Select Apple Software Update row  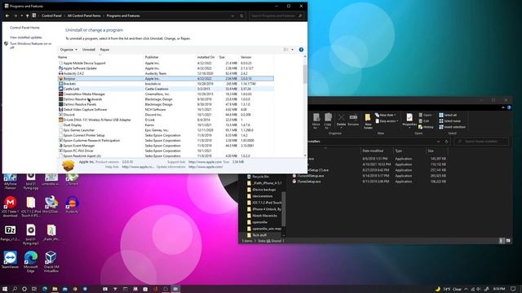click(166, 68)
